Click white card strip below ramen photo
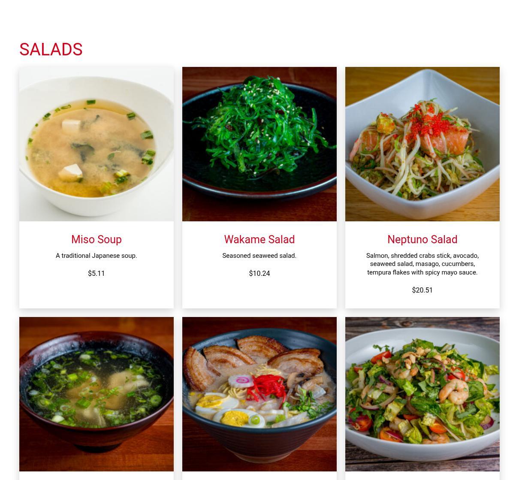 tap(259, 476)
